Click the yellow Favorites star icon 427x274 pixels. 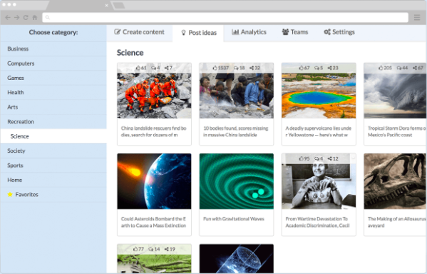click(10, 194)
